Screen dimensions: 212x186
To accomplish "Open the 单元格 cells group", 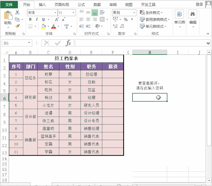I will click(x=180, y=19).
